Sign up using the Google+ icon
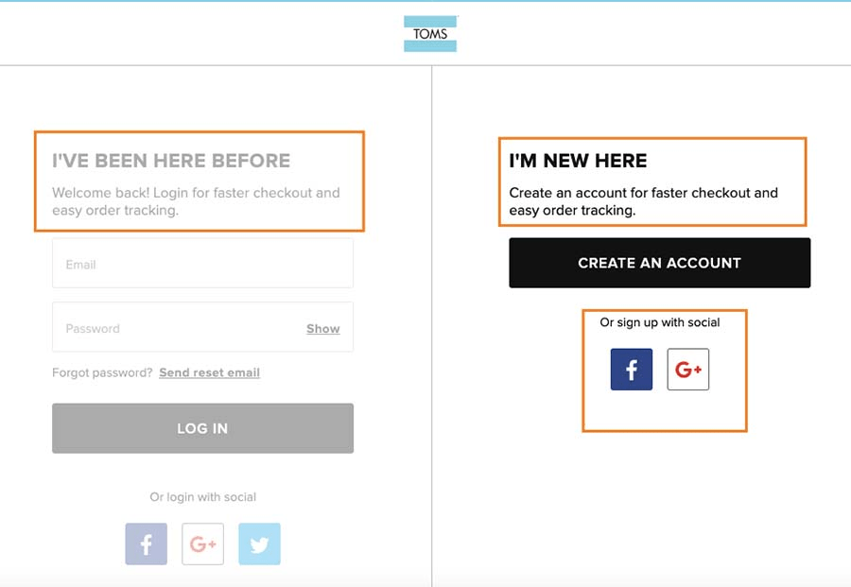The height and width of the screenshot is (587, 851). [687, 370]
